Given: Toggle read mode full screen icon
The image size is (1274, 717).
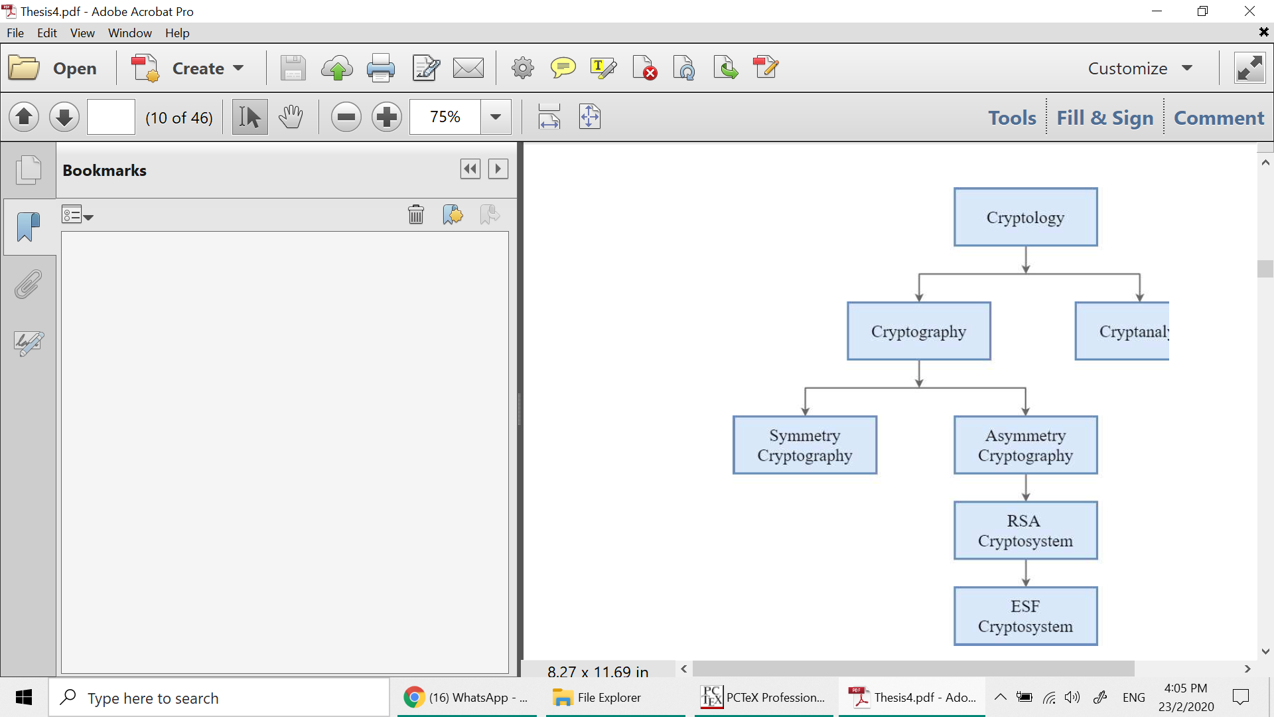Looking at the screenshot, I should click(x=1249, y=68).
